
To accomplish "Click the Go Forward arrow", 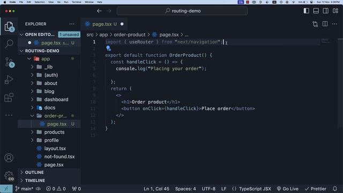I will [x=109, y=11].
